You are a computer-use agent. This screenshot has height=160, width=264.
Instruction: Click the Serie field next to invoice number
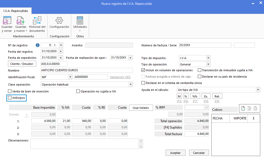pyautogui.click(x=244, y=45)
